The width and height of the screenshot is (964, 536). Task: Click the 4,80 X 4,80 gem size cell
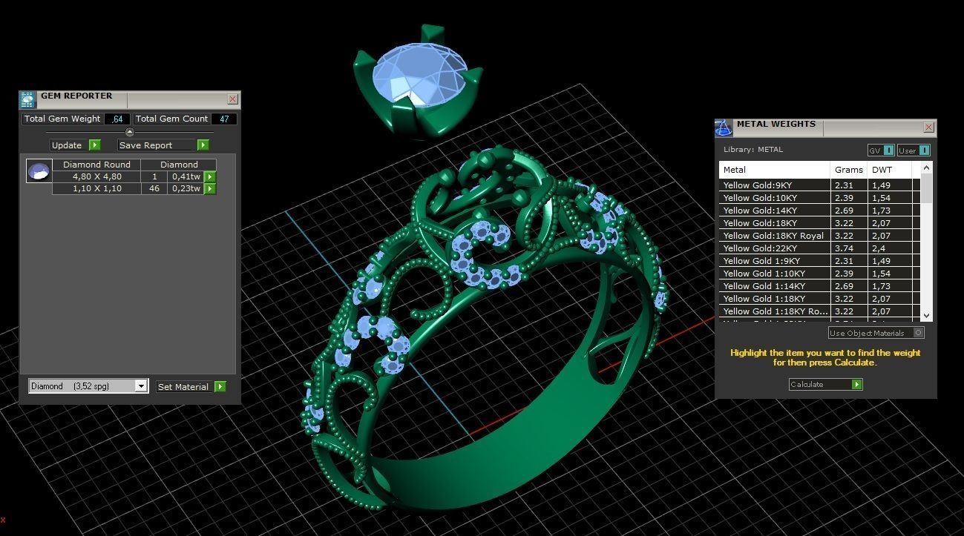point(96,176)
